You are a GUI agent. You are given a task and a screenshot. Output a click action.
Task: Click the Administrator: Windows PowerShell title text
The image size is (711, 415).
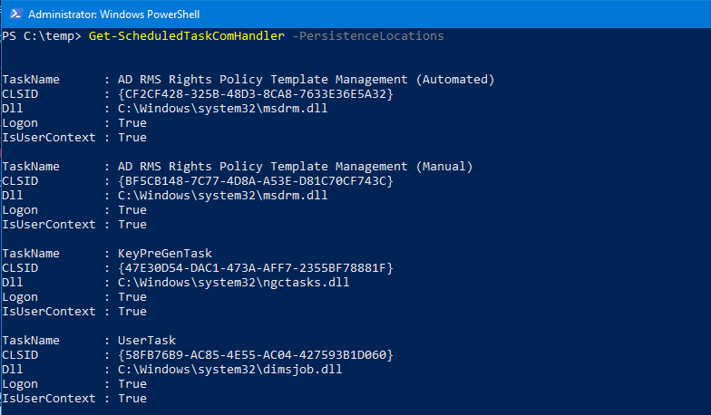(x=114, y=14)
